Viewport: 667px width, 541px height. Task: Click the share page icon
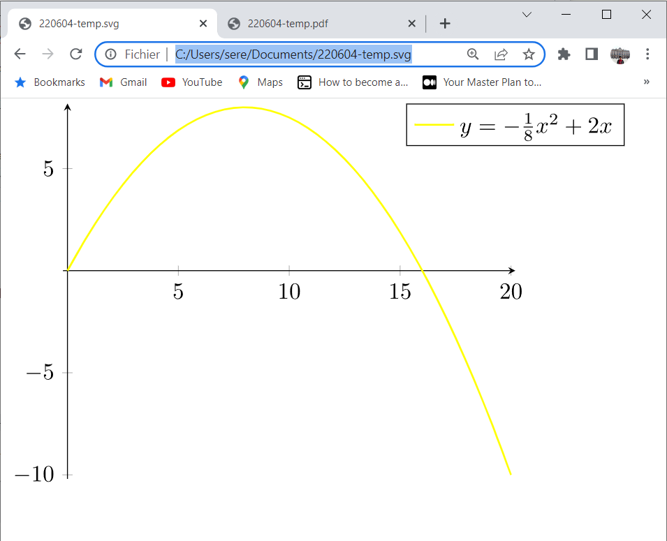[x=501, y=54]
